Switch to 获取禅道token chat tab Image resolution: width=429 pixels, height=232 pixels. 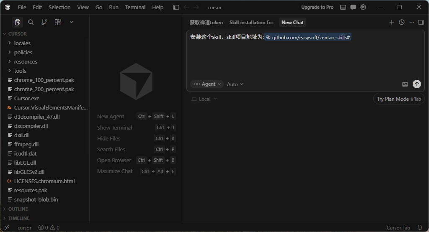[x=206, y=23]
